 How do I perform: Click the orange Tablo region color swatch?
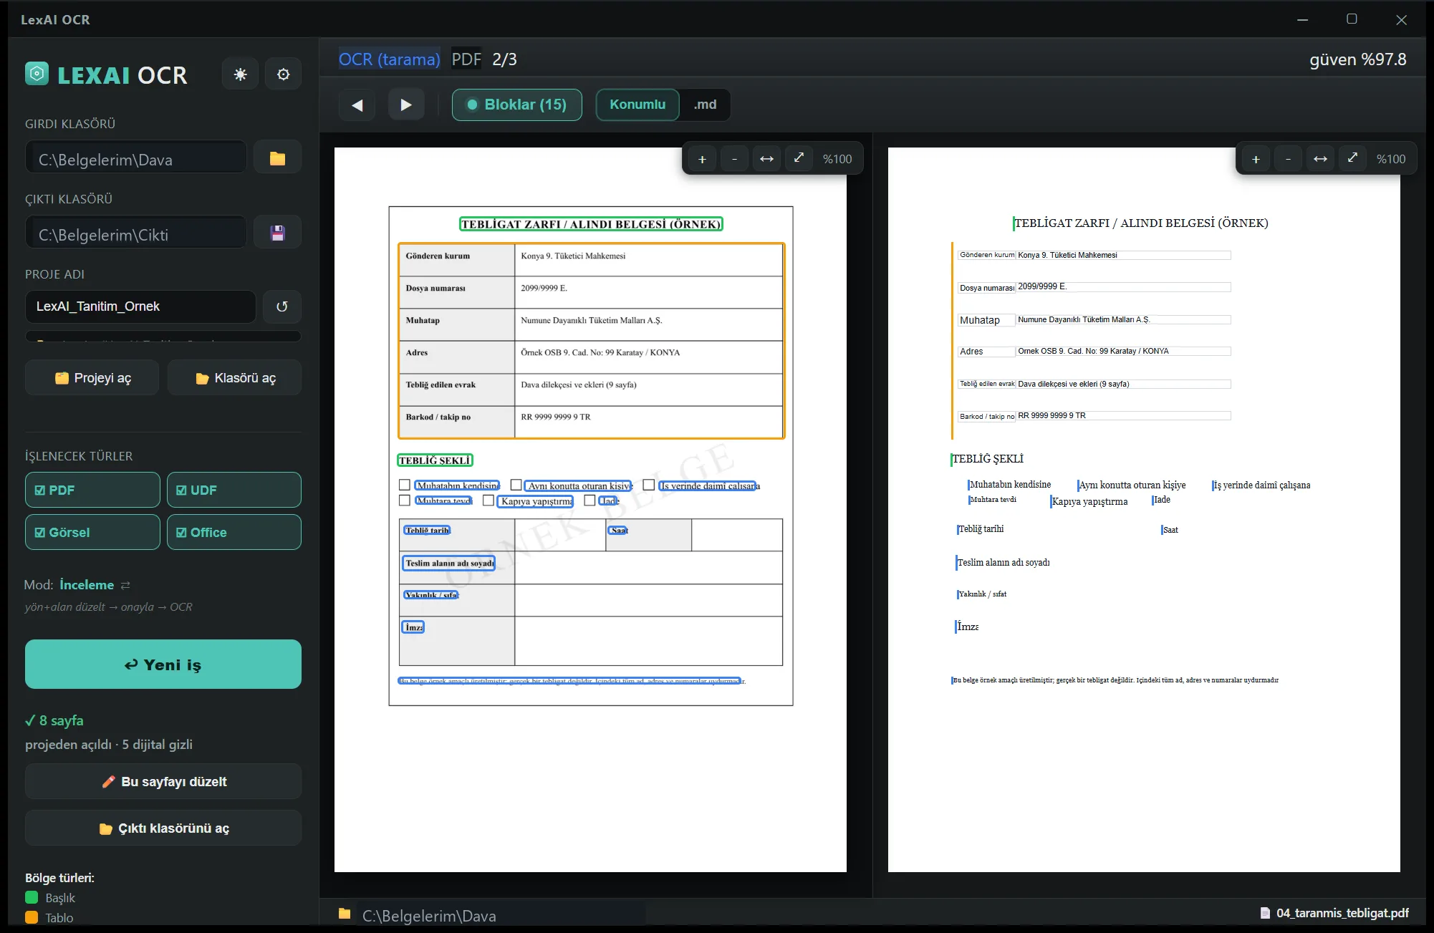pyautogui.click(x=32, y=917)
